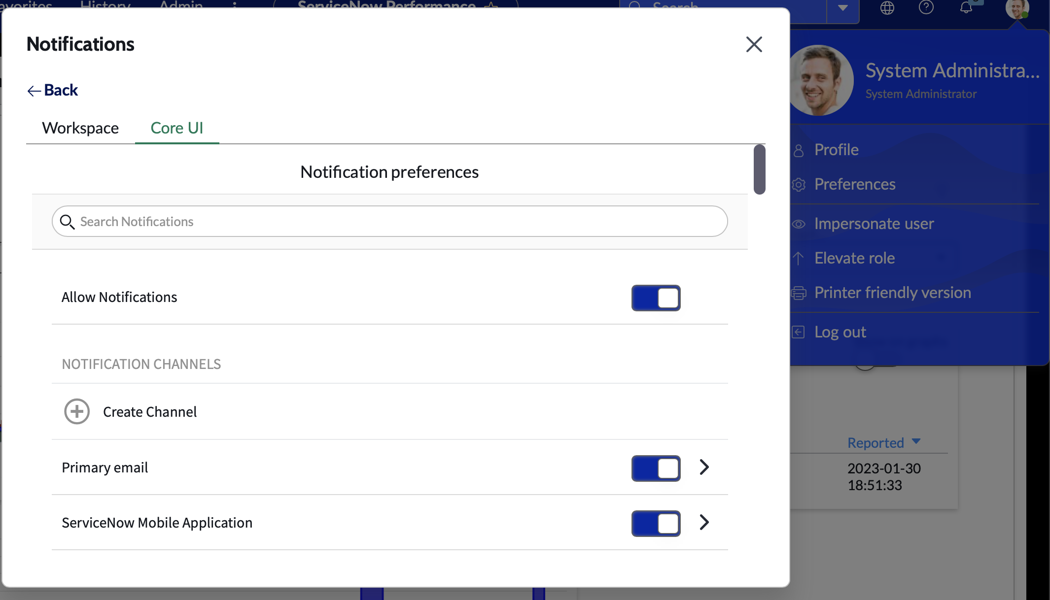
Task: Close the Notifications dialog
Action: pyautogui.click(x=754, y=44)
